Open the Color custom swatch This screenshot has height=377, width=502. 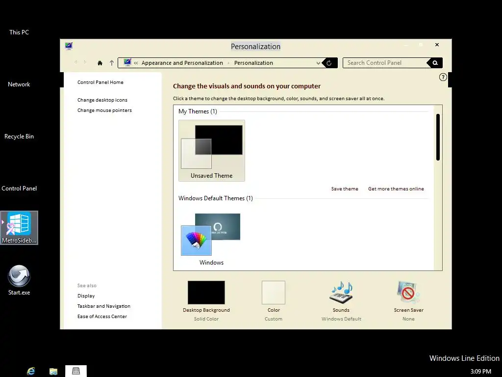coord(274,293)
